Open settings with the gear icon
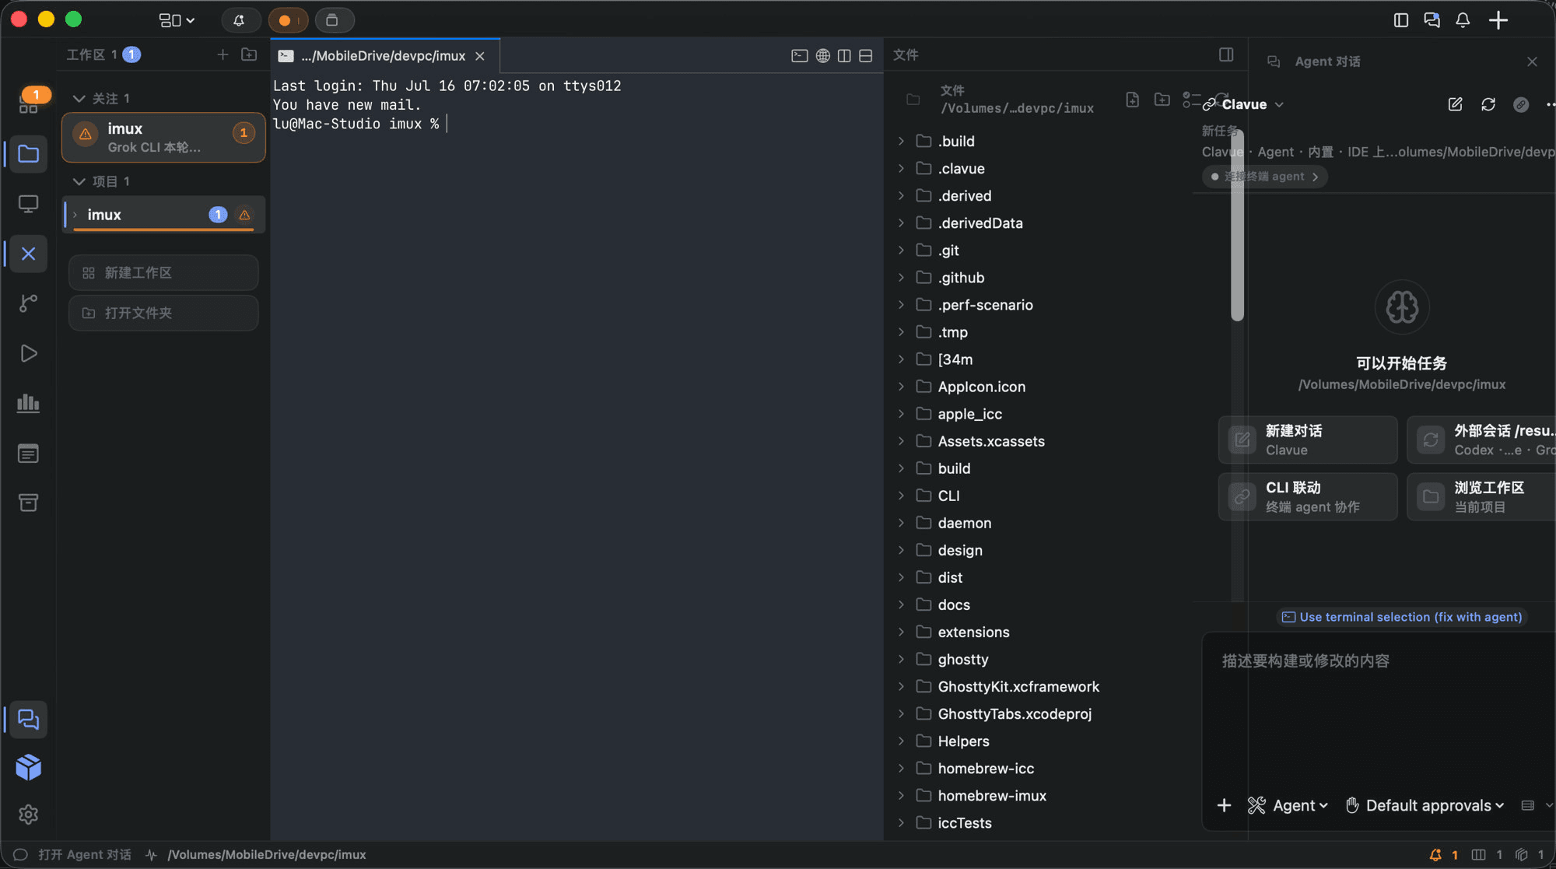Screen dimensions: 1556x869 (29, 815)
